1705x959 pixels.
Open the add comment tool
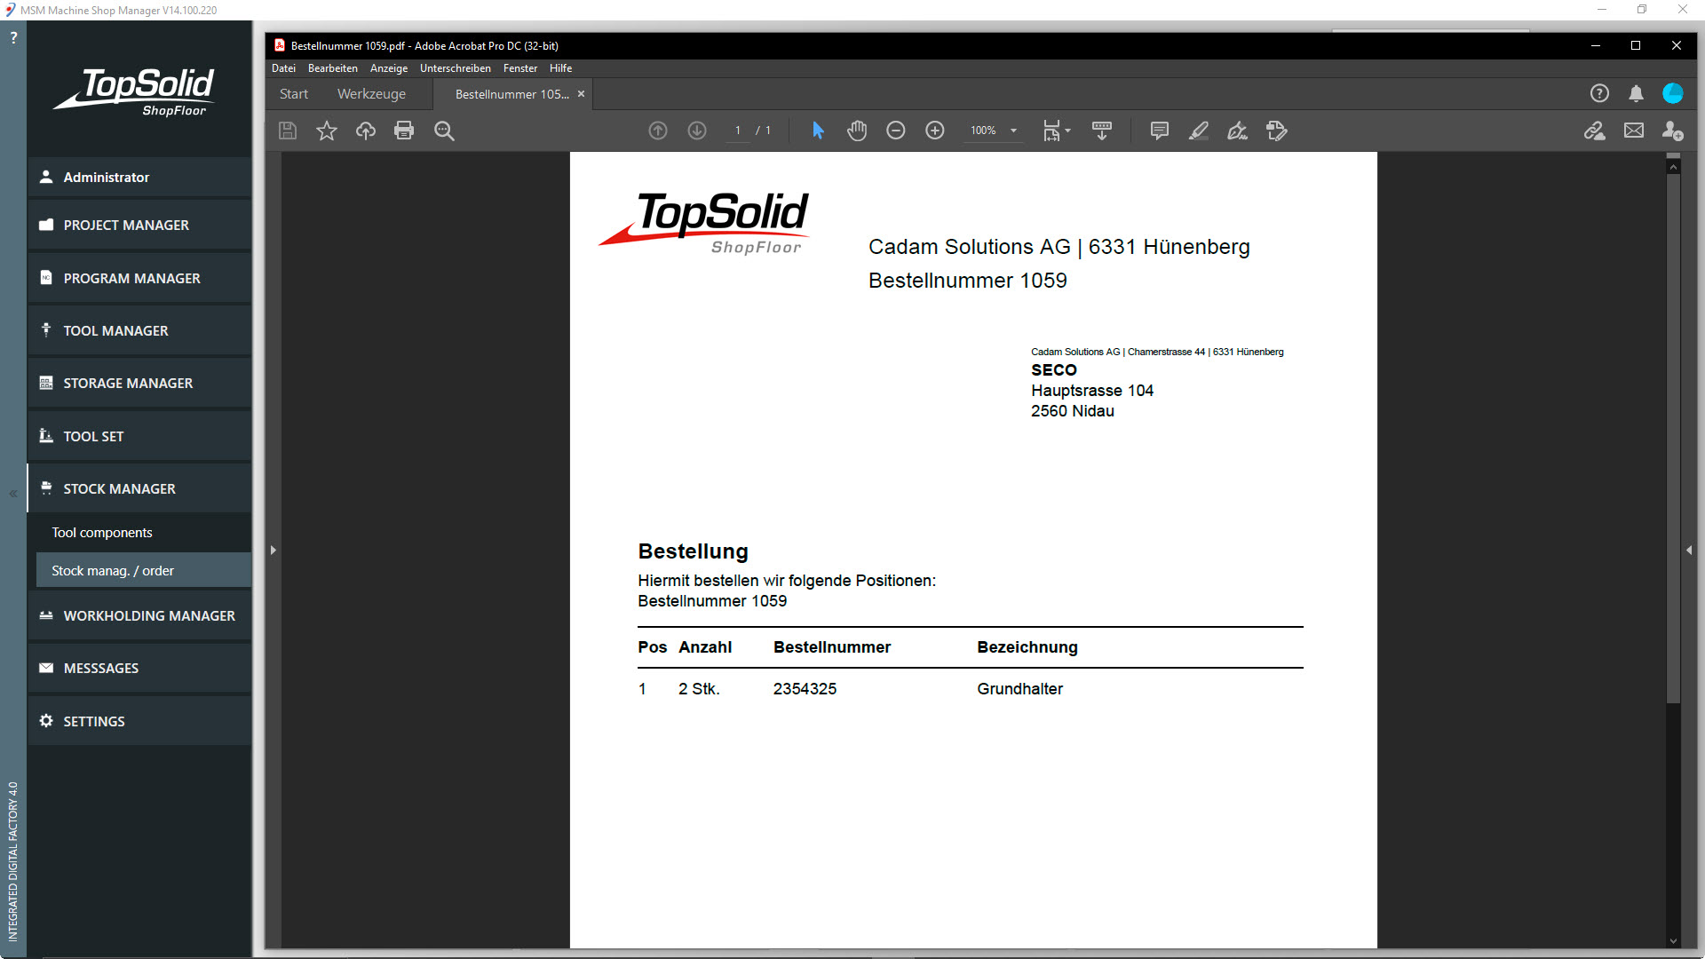tap(1159, 131)
